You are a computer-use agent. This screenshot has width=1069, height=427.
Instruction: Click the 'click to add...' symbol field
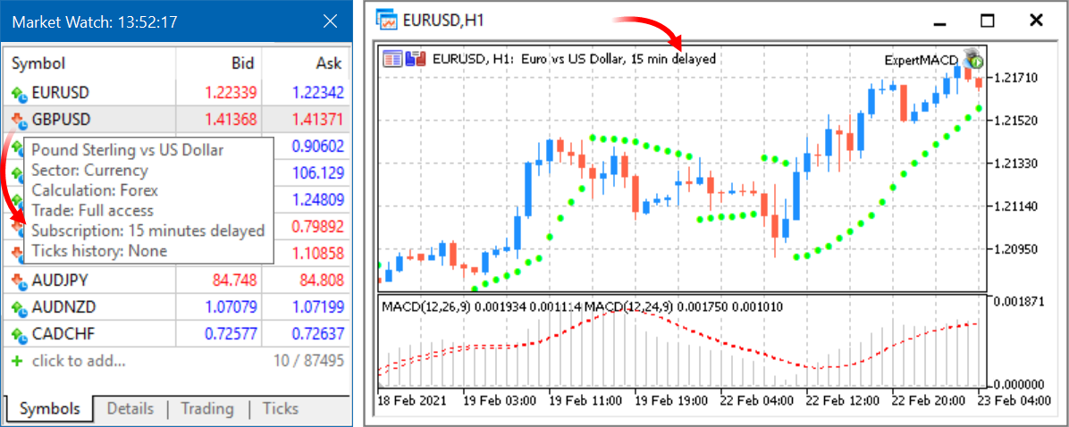[79, 361]
